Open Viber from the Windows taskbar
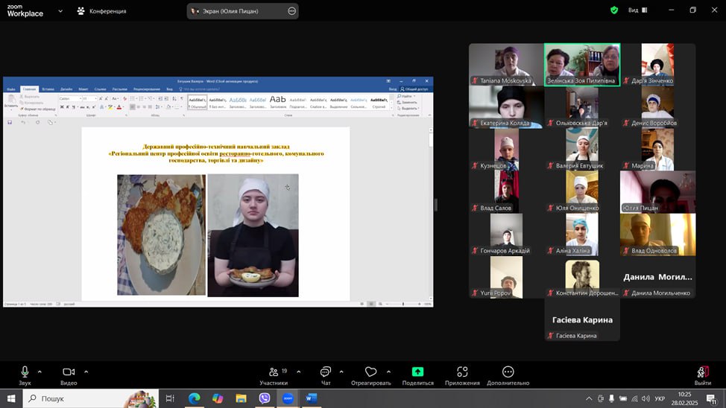Screen dimensions: 726x408 point(265,398)
